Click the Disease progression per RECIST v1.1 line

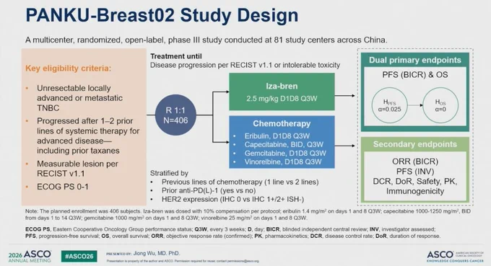(245, 65)
